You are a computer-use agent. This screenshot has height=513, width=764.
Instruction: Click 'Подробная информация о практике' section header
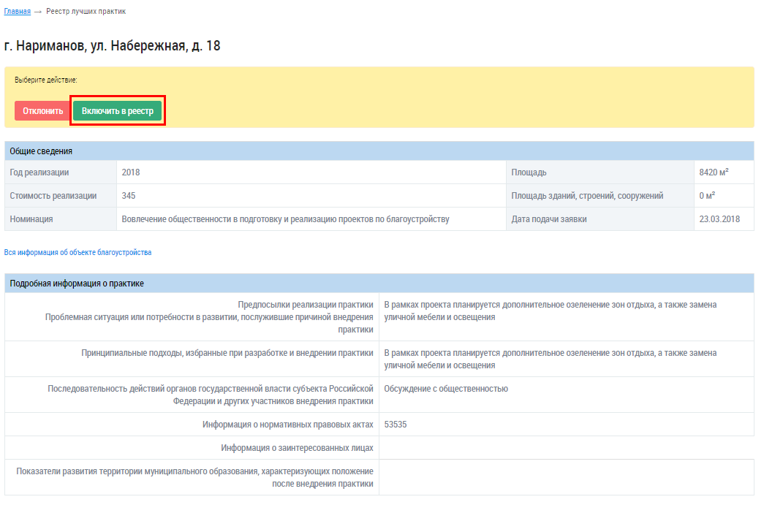pos(77,284)
